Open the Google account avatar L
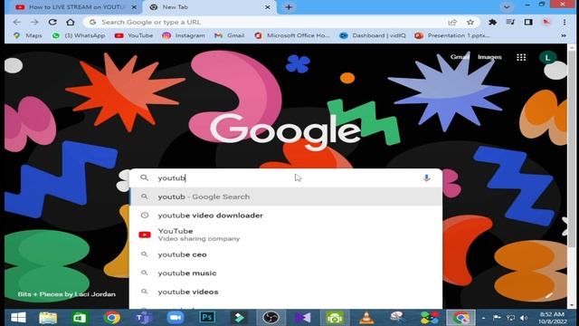The image size is (579, 326). [x=547, y=57]
